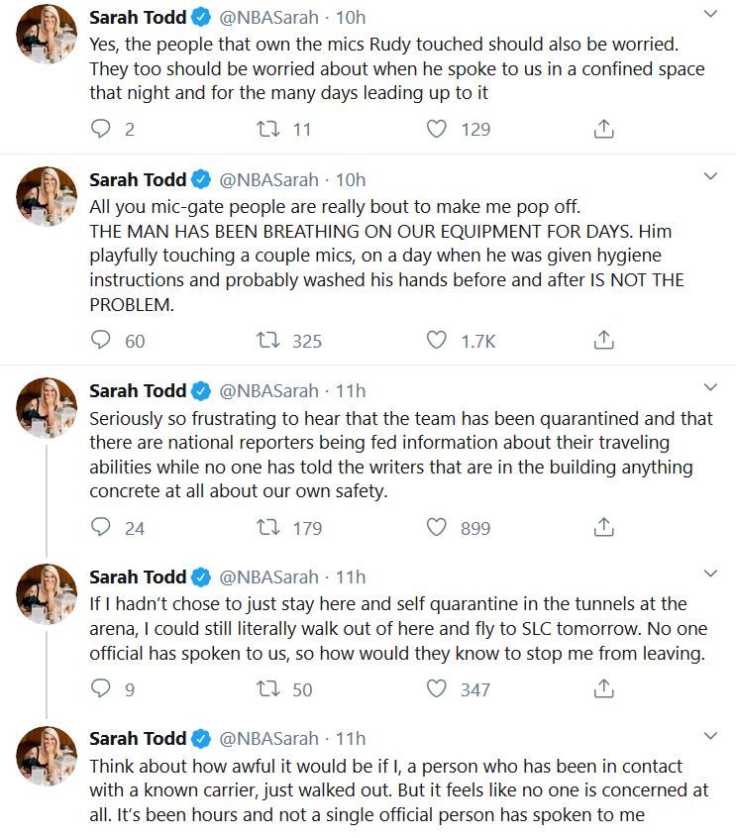736x838 pixels.
Task: Retweet the 'self quarantine in the tunnels' tweet
Action: [267, 688]
